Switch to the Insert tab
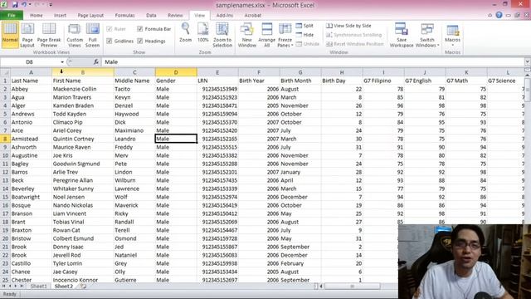 (60, 15)
